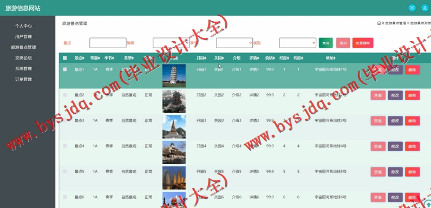Click the pink 添加 add button
431x208 pixels.
(x=343, y=43)
